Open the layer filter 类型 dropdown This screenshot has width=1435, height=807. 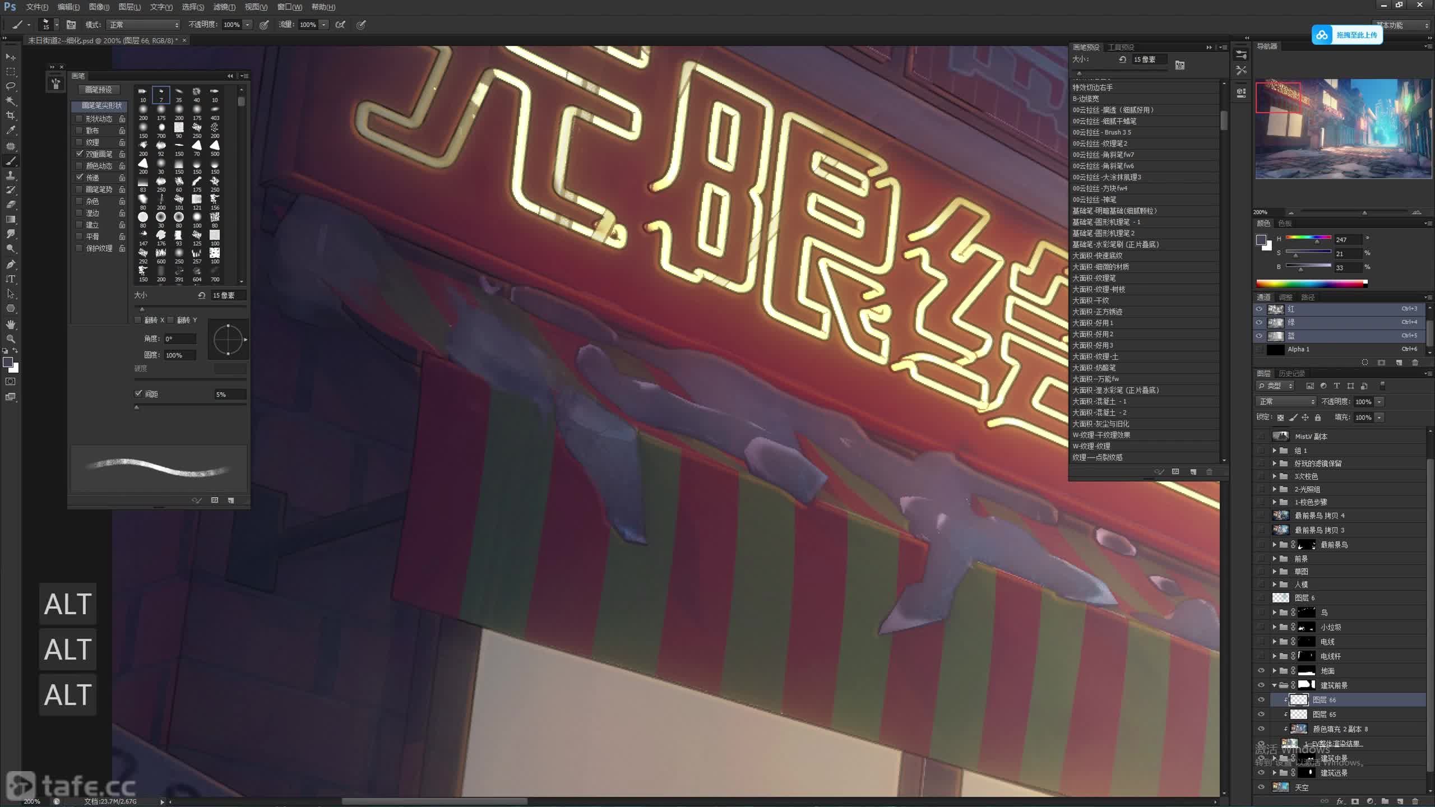tap(1275, 386)
